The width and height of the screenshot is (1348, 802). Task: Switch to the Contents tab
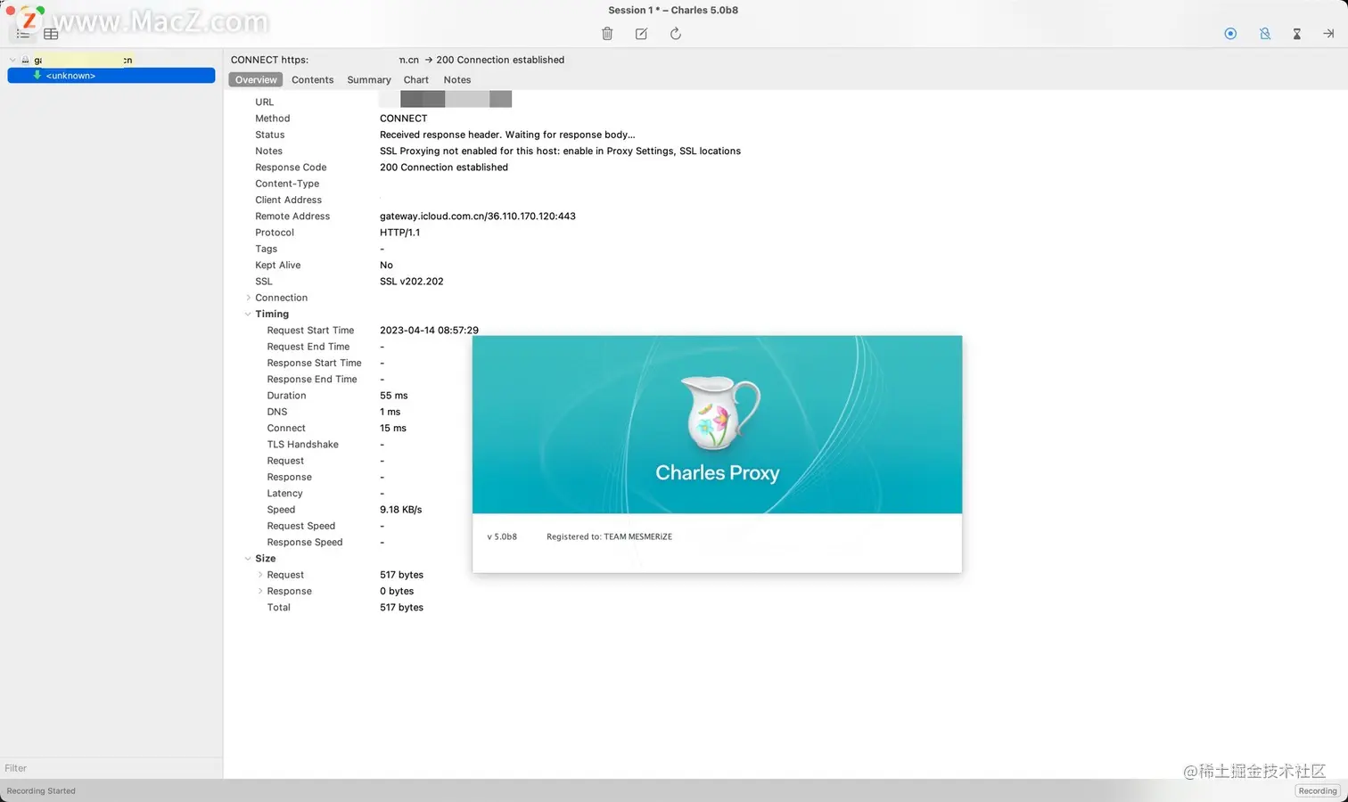[312, 79]
